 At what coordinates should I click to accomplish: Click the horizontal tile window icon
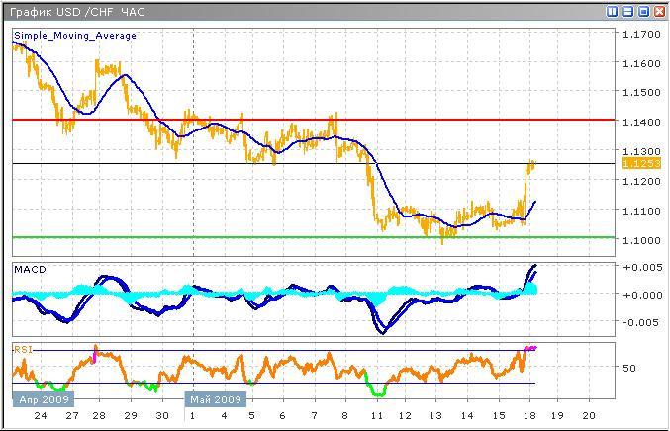click(x=628, y=11)
